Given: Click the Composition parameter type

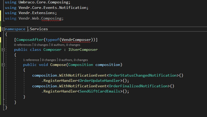Looking at the screenshot, I should tap(81, 65).
